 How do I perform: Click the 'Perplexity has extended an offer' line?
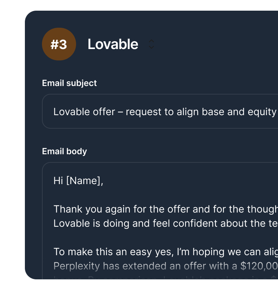click(164, 266)
